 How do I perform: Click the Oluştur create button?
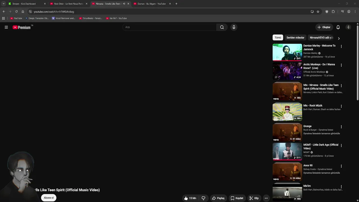click(x=324, y=27)
